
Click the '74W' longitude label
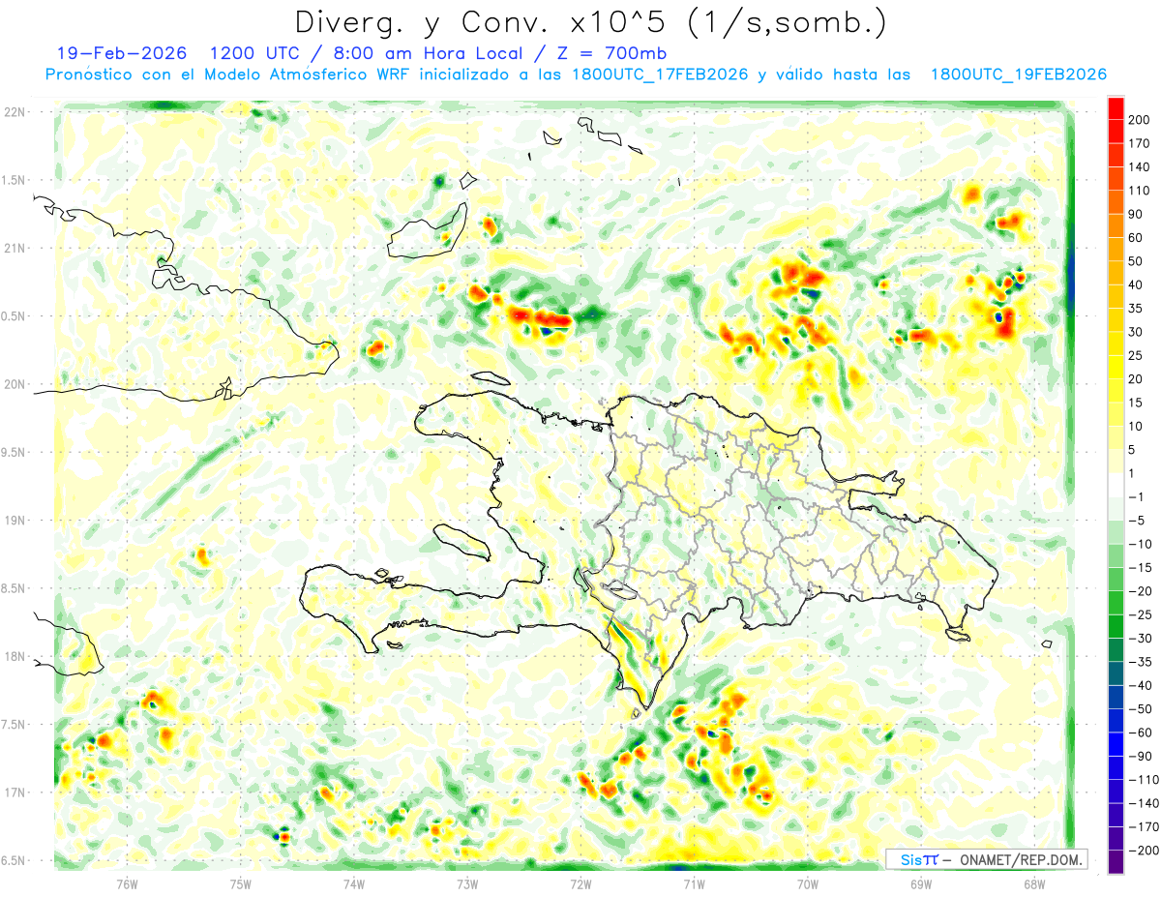(354, 883)
